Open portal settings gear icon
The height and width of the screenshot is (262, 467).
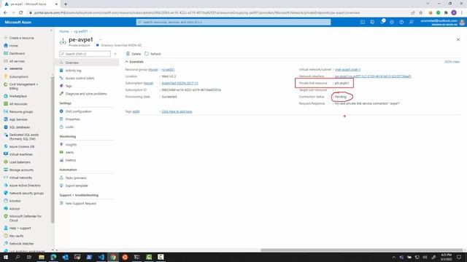pyautogui.click(x=392, y=22)
